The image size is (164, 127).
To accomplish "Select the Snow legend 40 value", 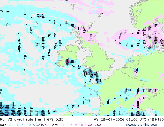I will 94,125.
